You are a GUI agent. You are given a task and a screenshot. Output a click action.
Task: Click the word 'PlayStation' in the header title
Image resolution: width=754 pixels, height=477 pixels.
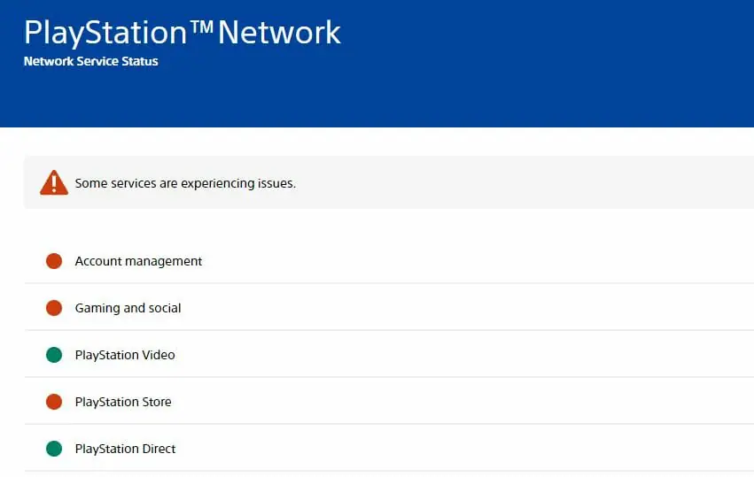click(x=105, y=33)
